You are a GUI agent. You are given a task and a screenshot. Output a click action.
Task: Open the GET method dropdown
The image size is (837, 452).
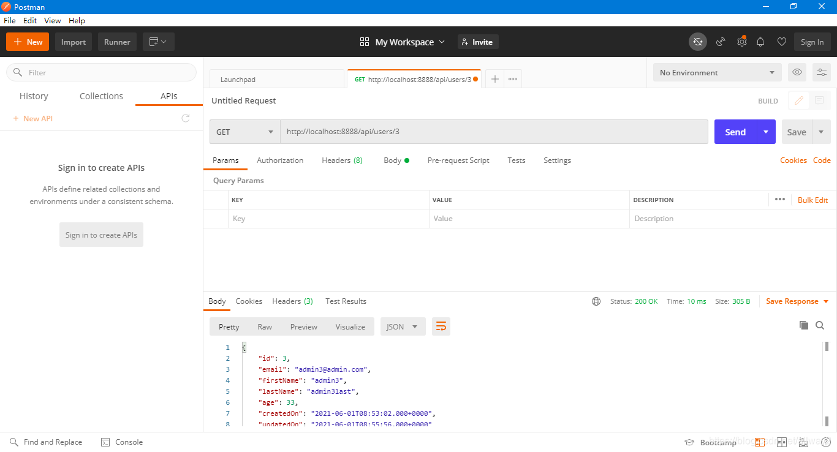pos(245,132)
